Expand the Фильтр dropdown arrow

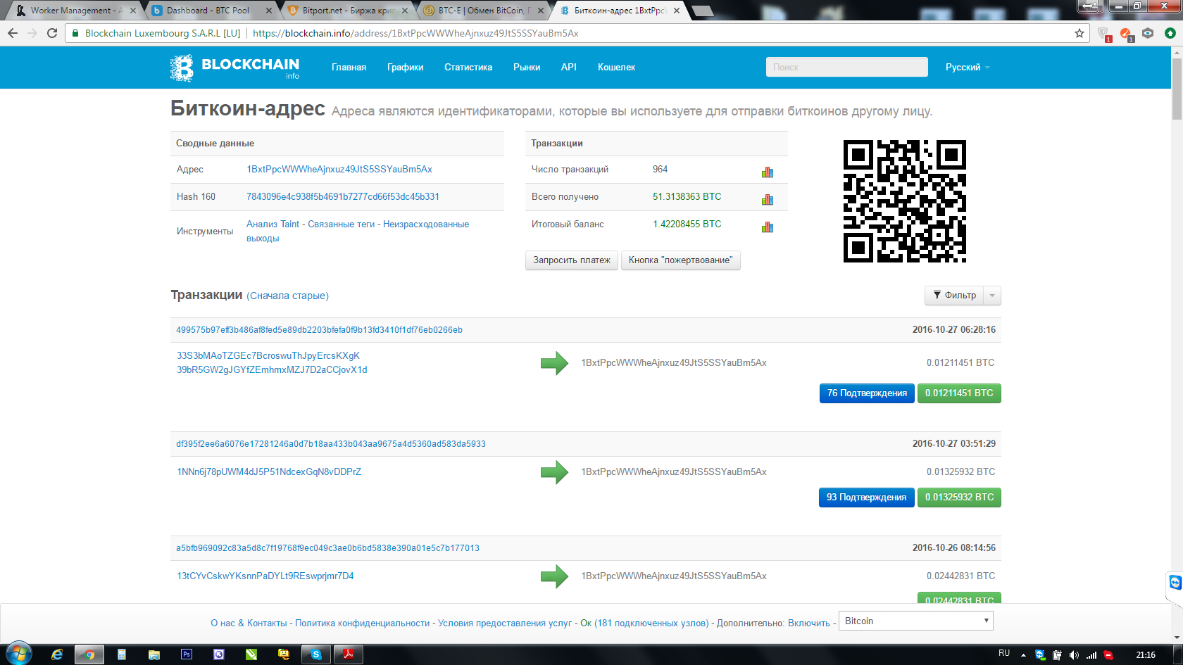coord(992,296)
